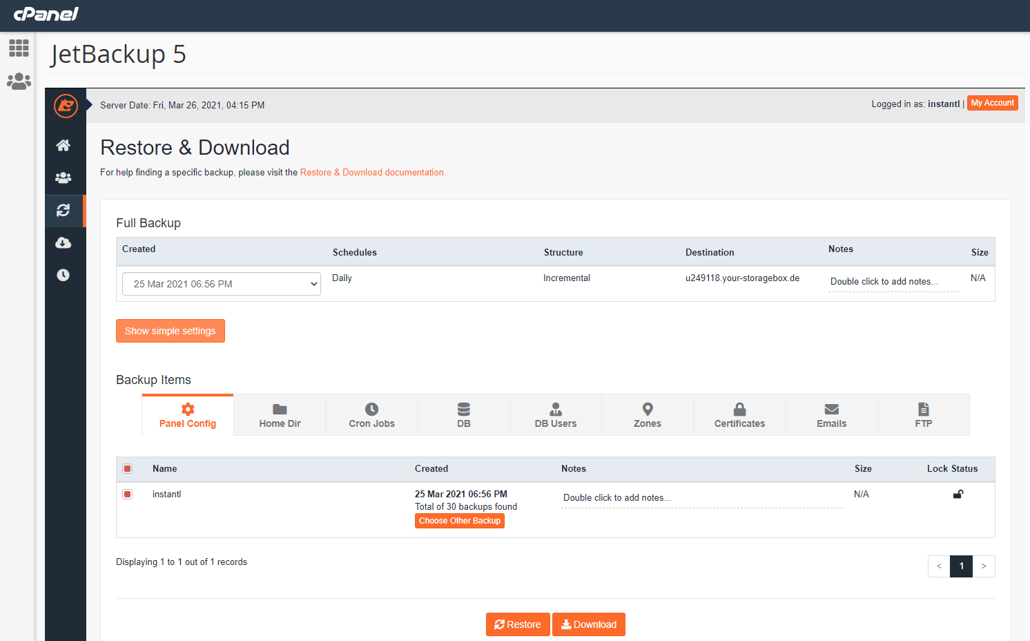Screen dimensions: 1030x641
Task: Click Show simple settings button
Action: (x=171, y=331)
